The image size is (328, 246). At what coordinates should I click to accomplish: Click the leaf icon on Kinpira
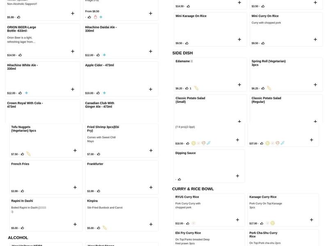tap(105, 228)
